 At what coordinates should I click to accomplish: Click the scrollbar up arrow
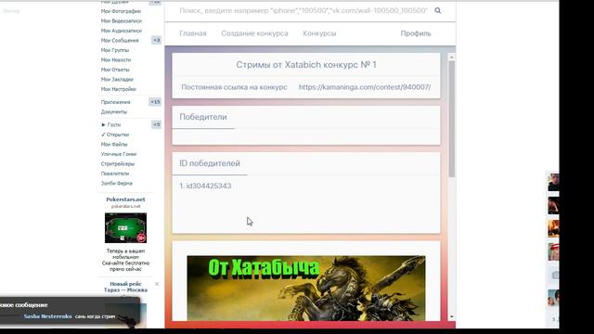451,57
